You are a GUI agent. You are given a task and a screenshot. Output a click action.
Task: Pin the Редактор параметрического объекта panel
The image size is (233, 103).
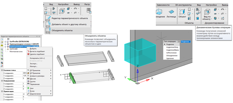(37, 36)
